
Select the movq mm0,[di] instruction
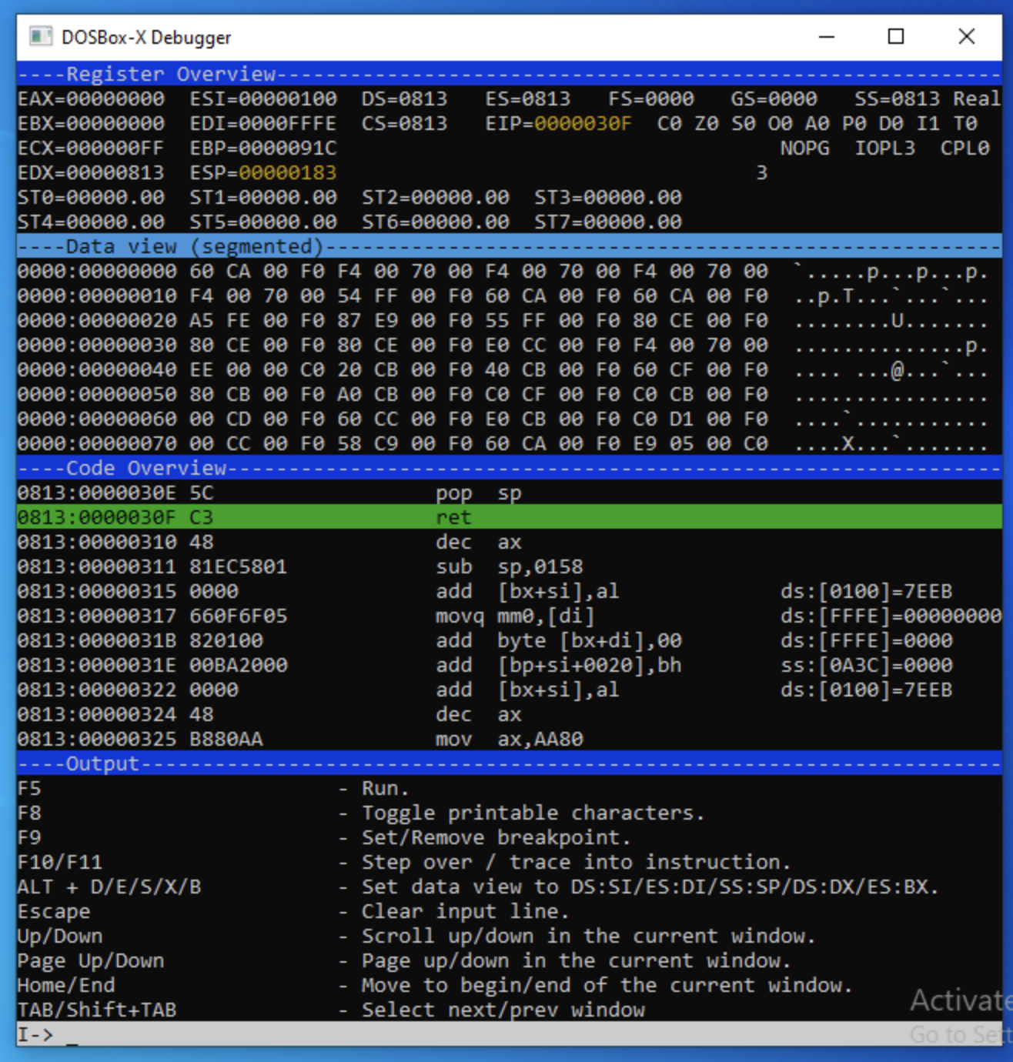[x=509, y=616]
